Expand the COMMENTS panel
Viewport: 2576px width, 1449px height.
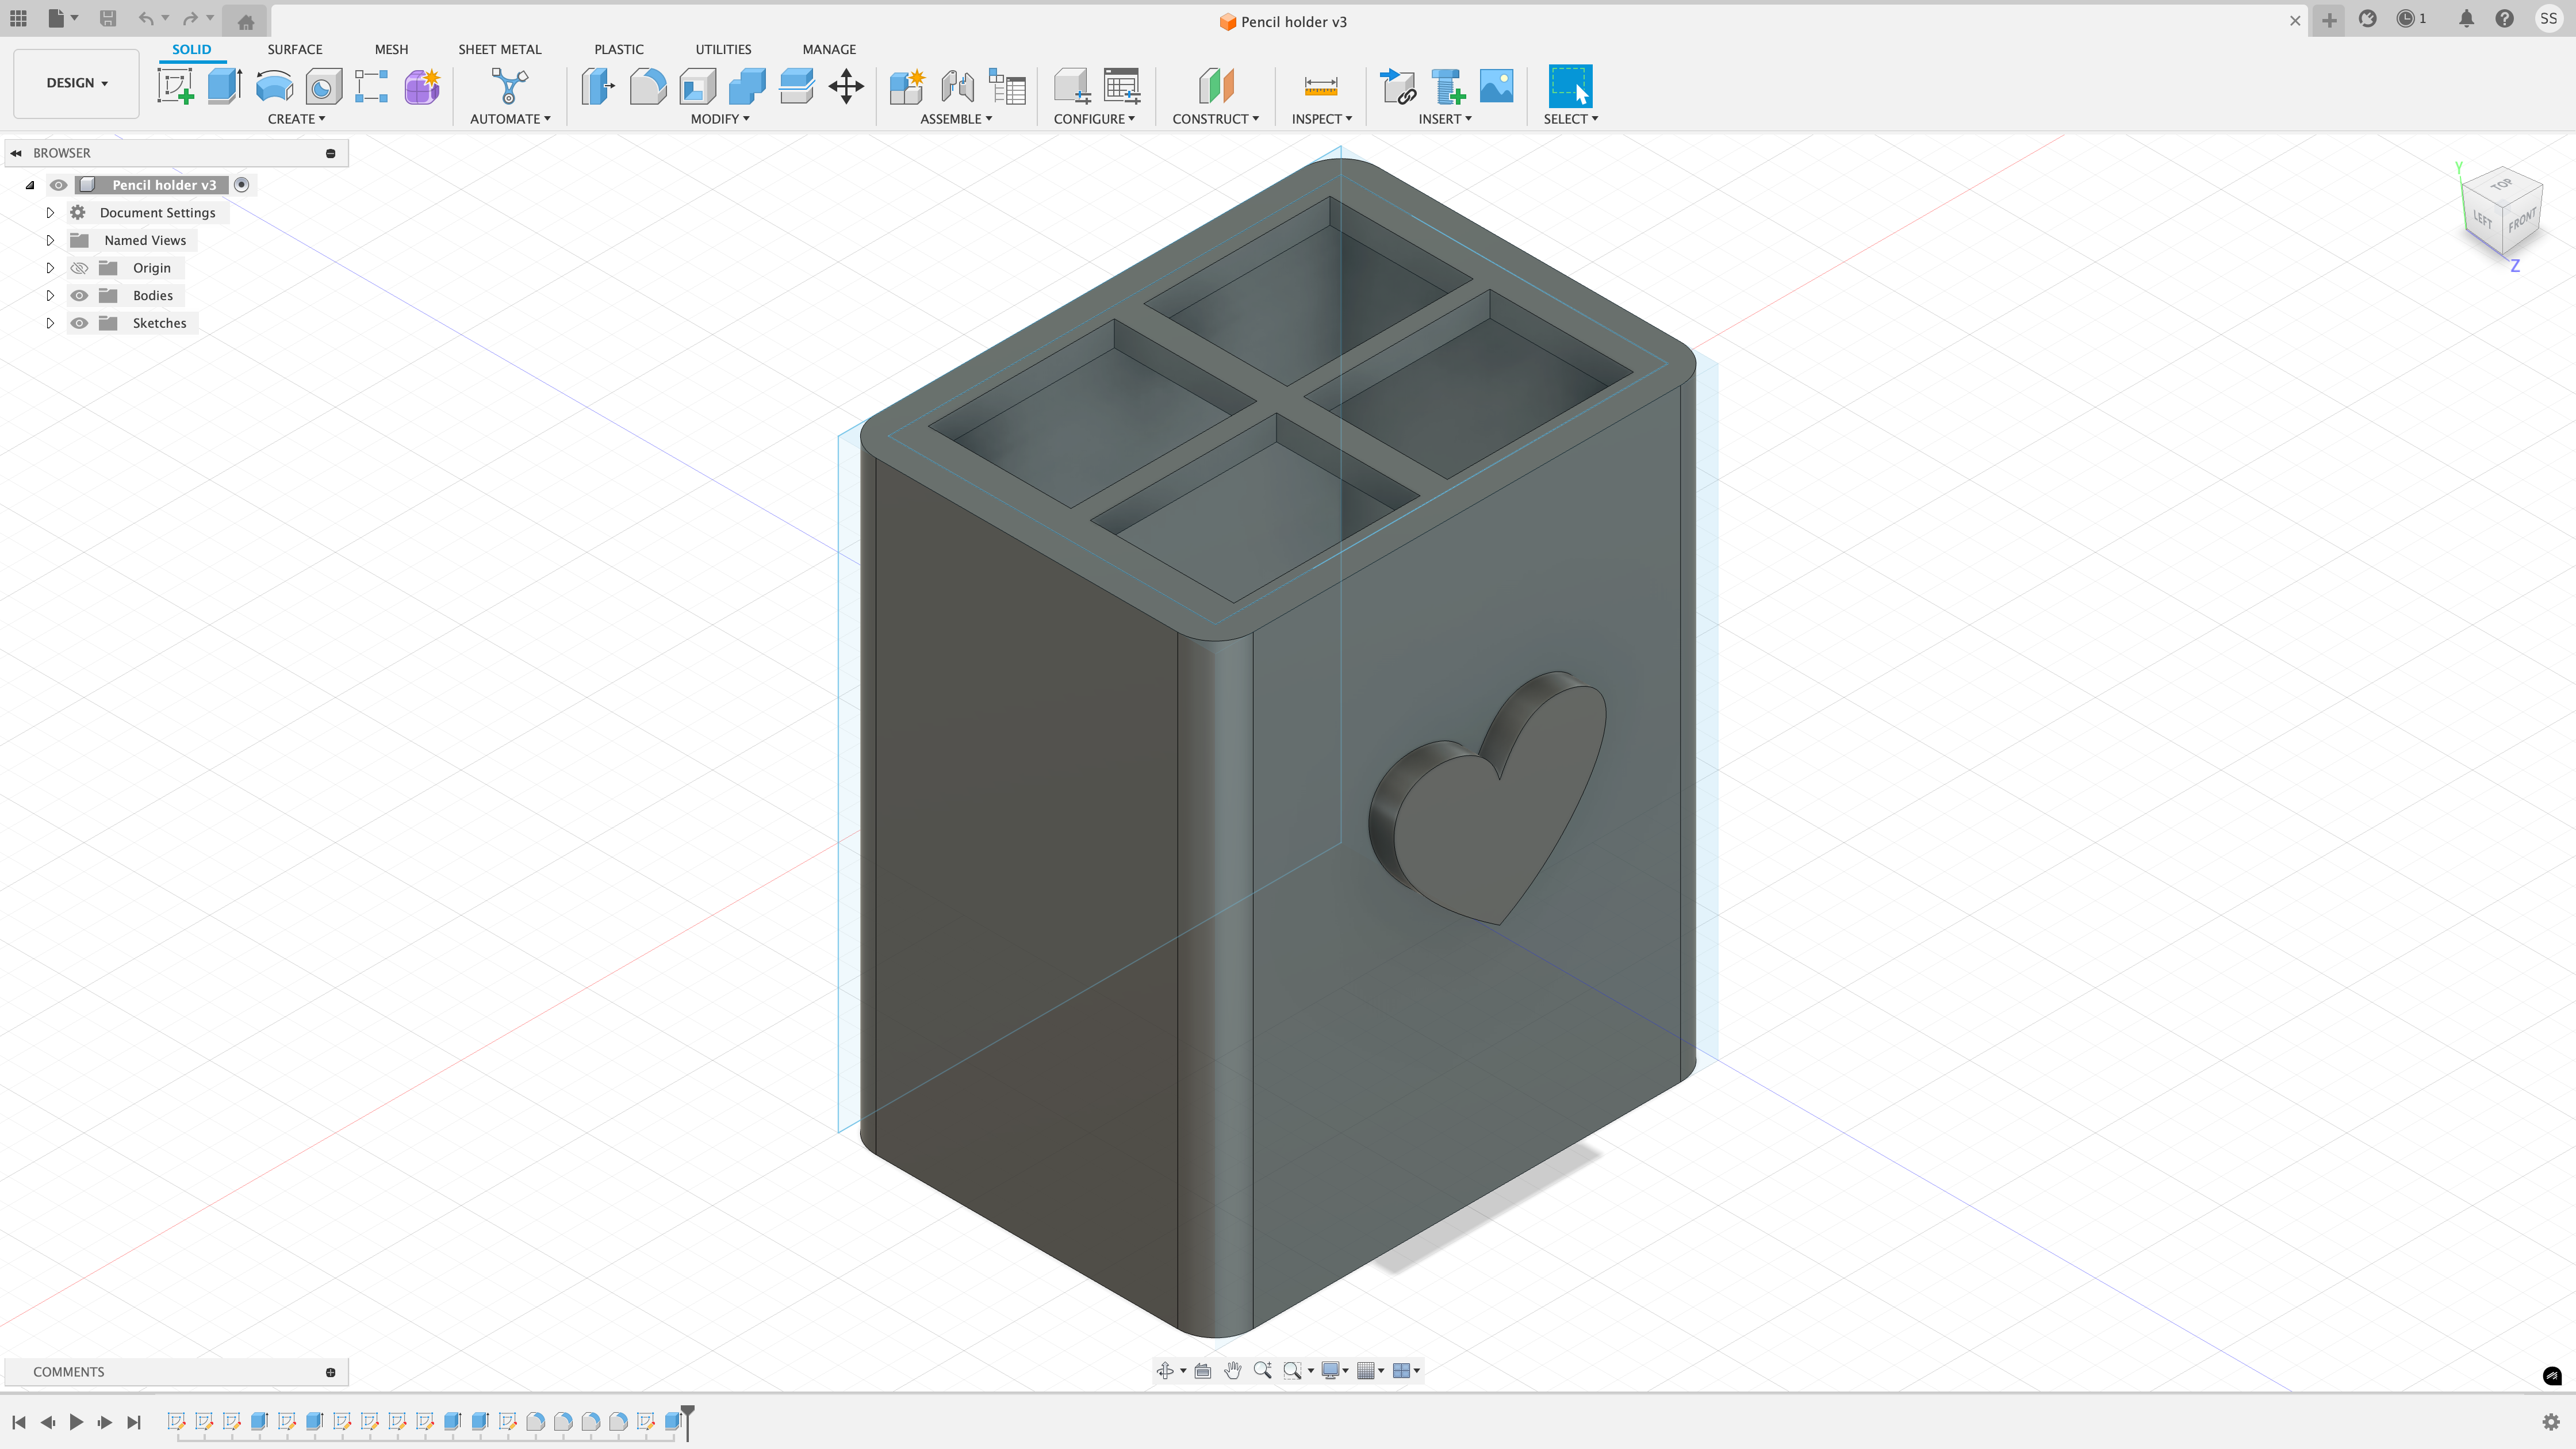tap(330, 1372)
